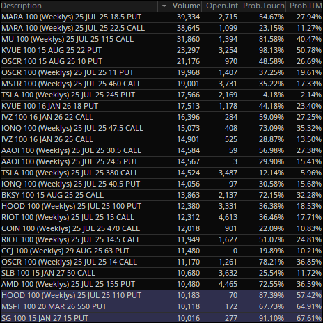
Task: Click Prob.Touch value 29.90%
Action: click(271, 161)
